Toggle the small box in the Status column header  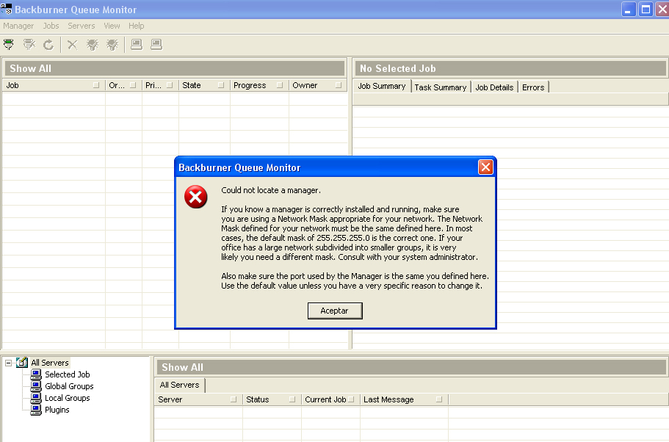(x=292, y=399)
